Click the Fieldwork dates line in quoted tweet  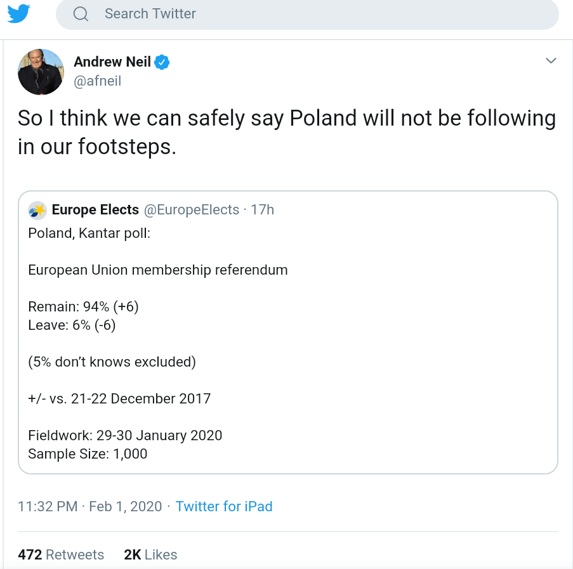pos(125,435)
